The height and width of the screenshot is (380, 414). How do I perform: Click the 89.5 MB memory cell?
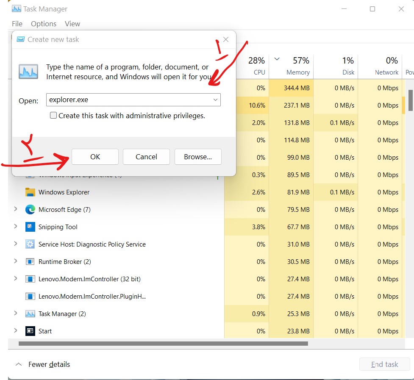[291, 175]
